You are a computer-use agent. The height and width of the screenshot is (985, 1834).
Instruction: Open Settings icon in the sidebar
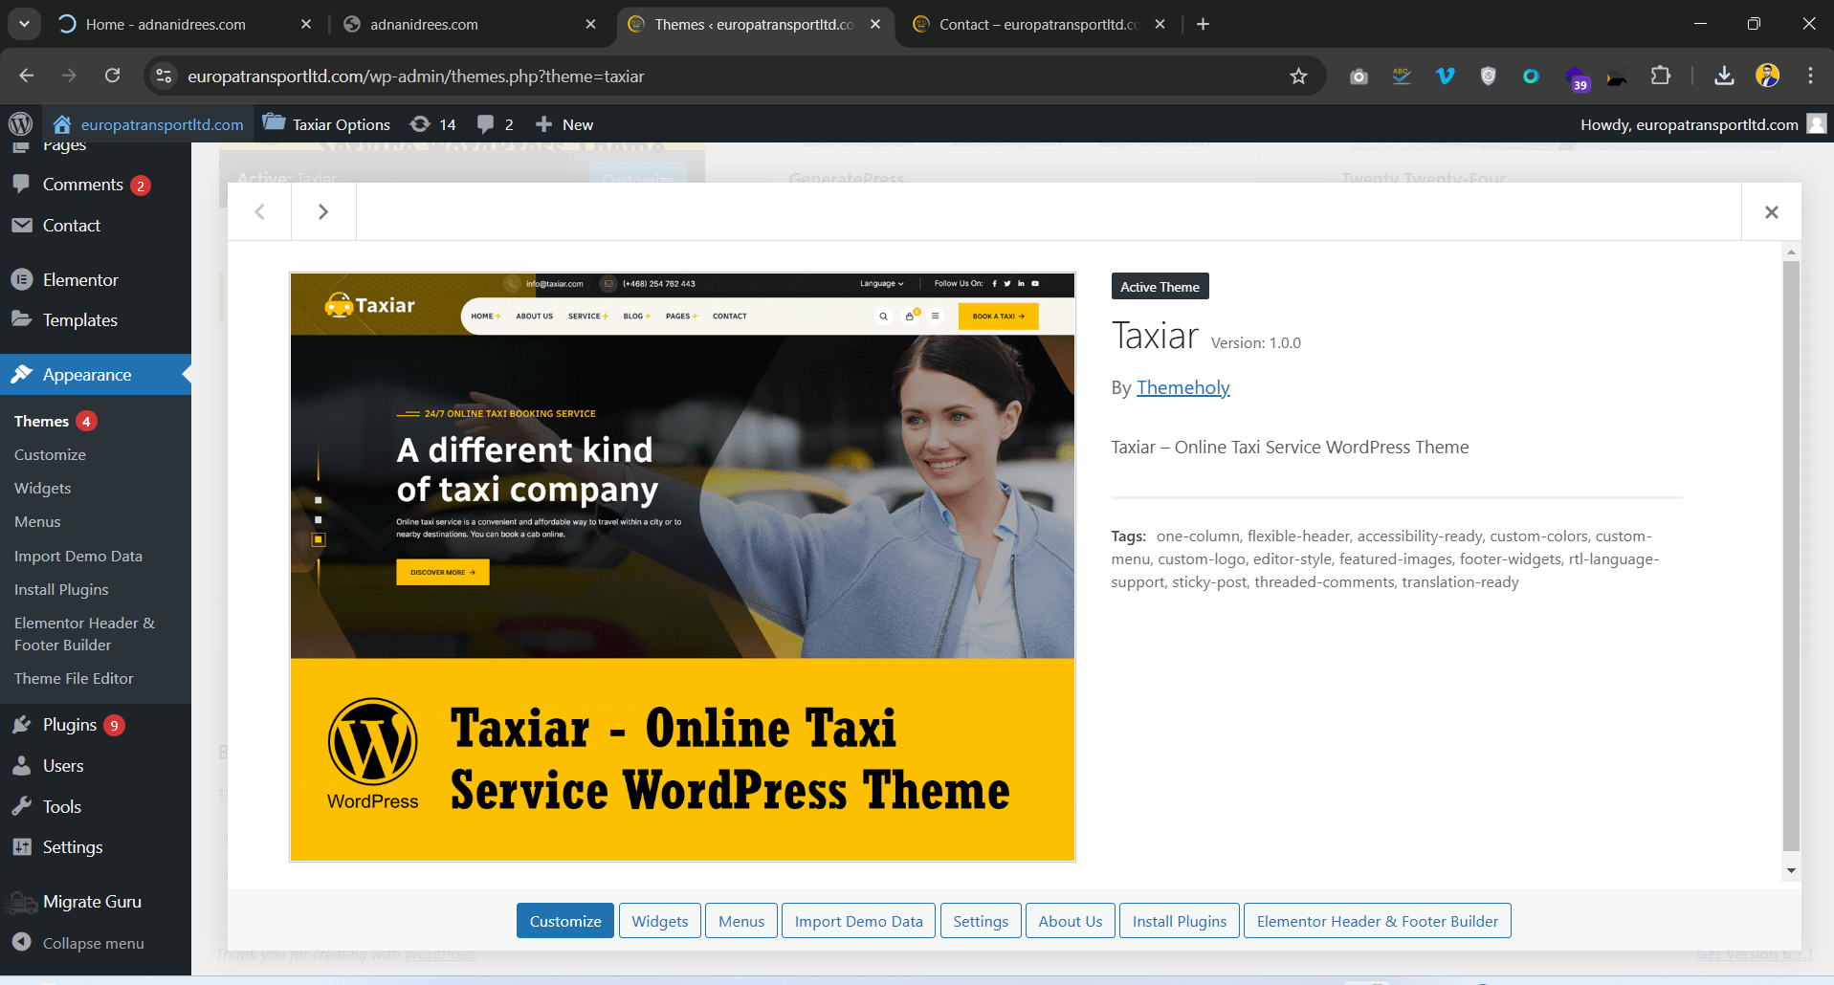coord(22,847)
